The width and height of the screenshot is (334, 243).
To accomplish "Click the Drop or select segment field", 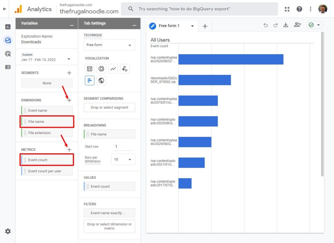I will pos(109,107).
